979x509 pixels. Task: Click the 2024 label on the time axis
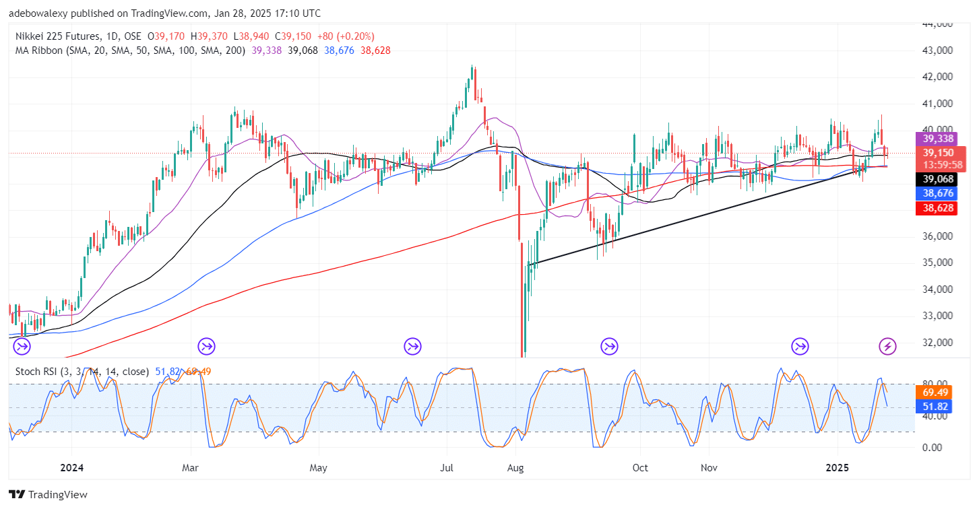71,467
